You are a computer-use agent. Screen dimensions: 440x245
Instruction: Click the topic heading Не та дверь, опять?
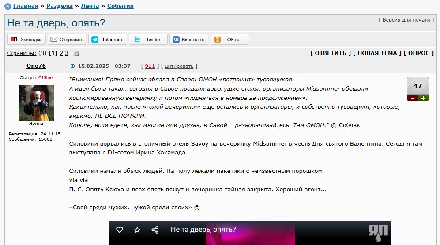point(56,23)
